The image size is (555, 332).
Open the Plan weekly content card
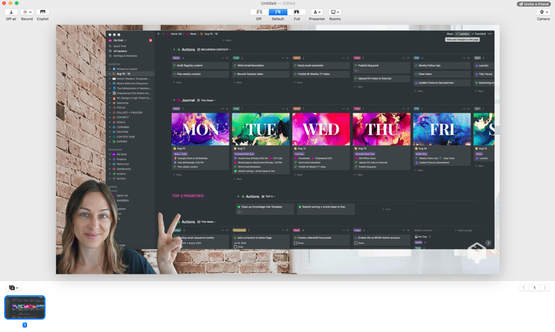(x=200, y=74)
